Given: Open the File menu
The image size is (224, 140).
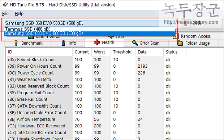Looking at the screenshot, I should click(5, 14).
